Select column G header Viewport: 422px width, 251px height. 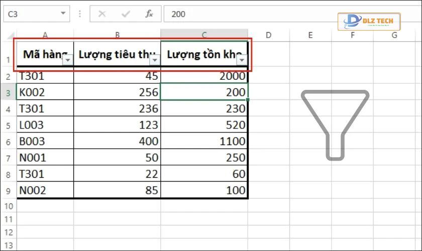coord(394,35)
